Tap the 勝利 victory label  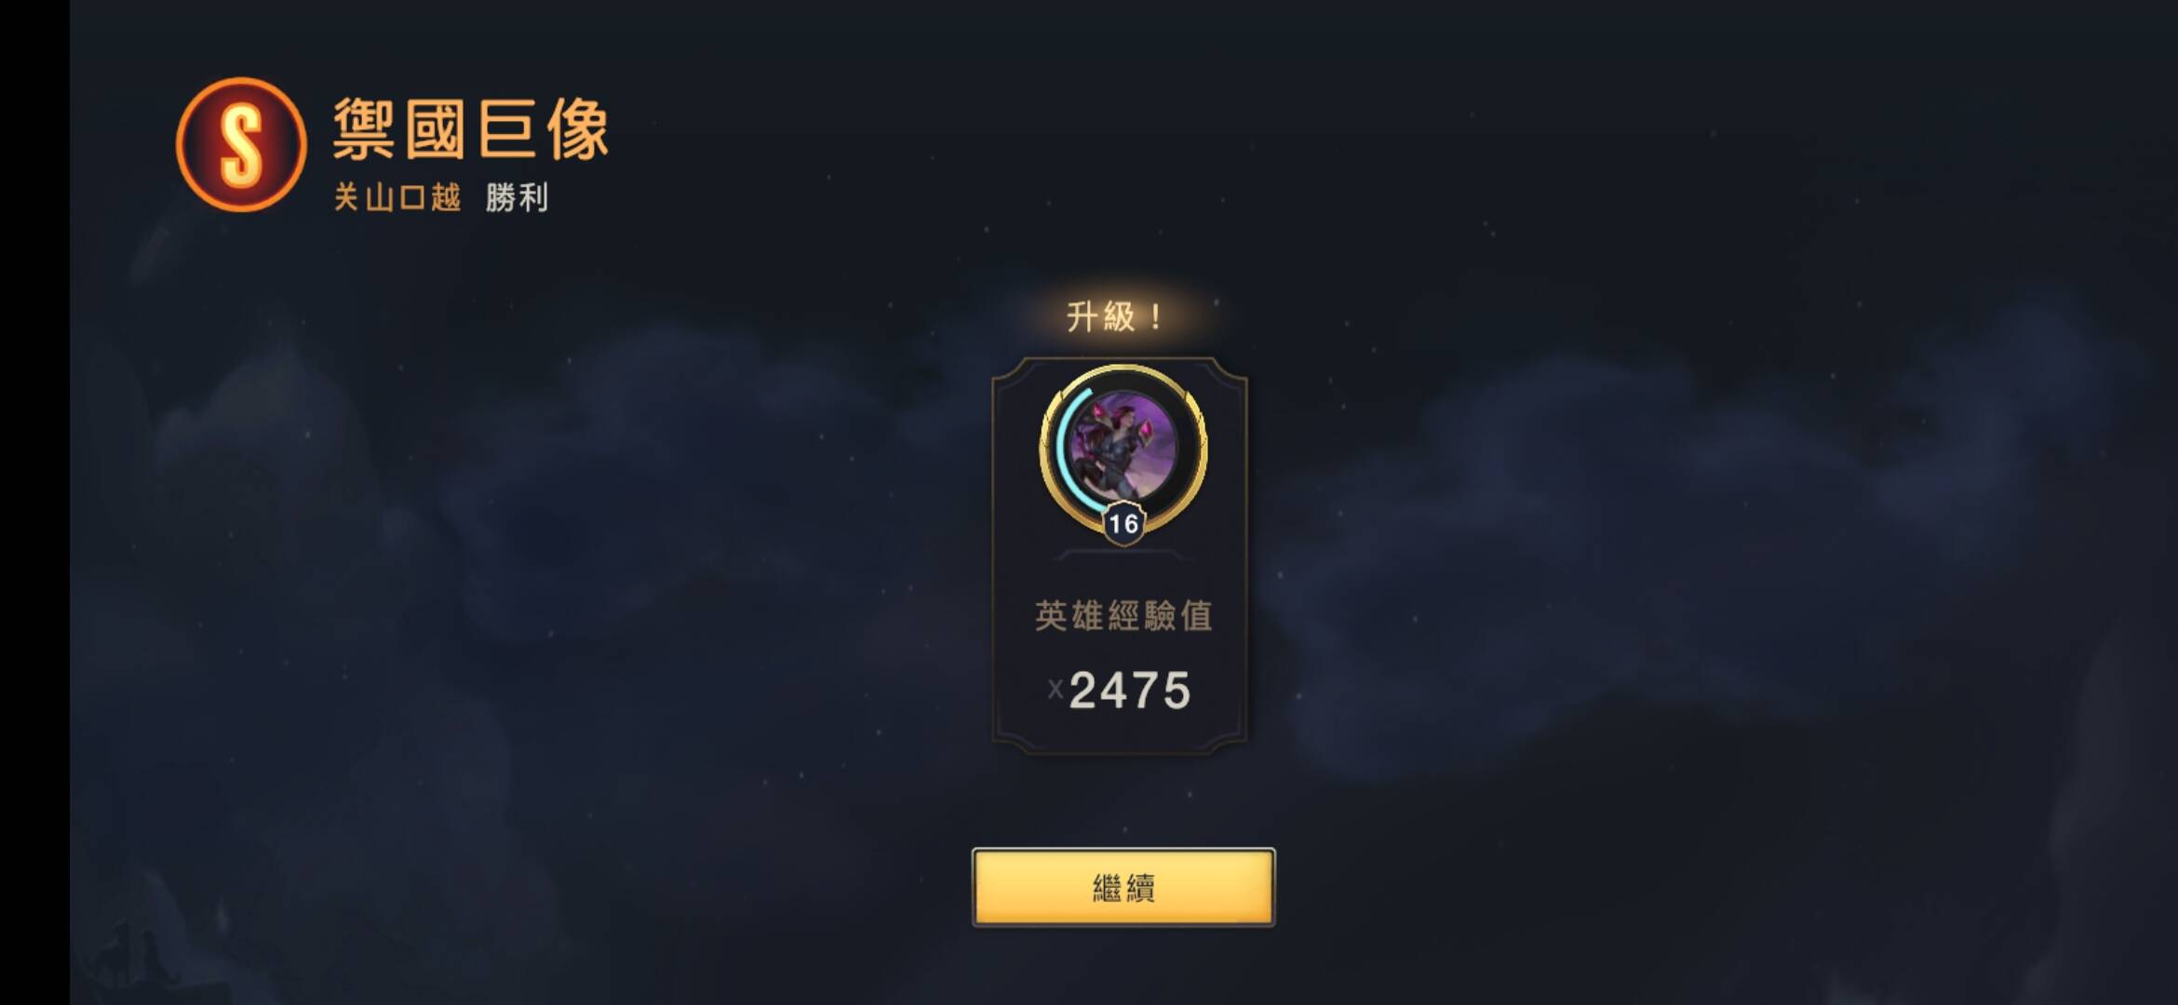pyautogui.click(x=517, y=197)
